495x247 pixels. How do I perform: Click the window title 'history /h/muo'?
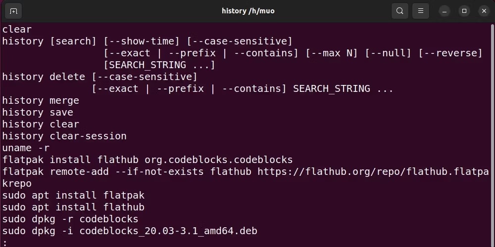point(247,11)
